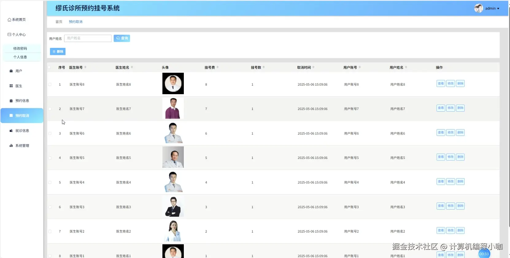Check the row for 医生账号1

click(50, 256)
